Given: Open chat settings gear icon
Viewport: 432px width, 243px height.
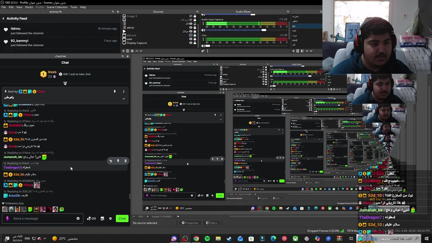Looking at the screenshot, I should (110, 218).
